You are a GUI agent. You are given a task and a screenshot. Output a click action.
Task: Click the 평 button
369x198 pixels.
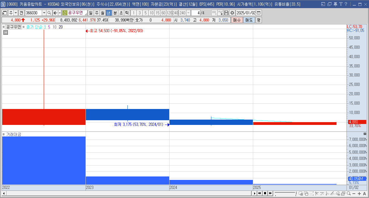tap(258, 20)
